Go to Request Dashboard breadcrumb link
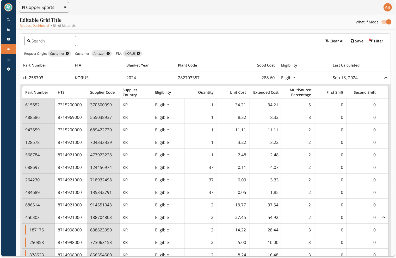The width and height of the screenshot is (396, 258). click(x=34, y=26)
